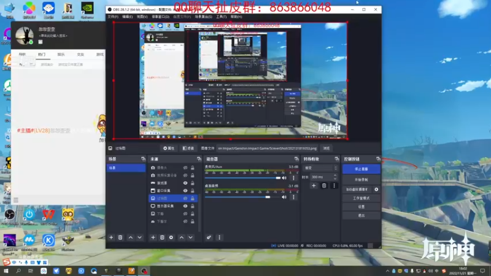This screenshot has width=491, height=276.
Task: Open the Docks menu in OBS
Action: [160, 17]
